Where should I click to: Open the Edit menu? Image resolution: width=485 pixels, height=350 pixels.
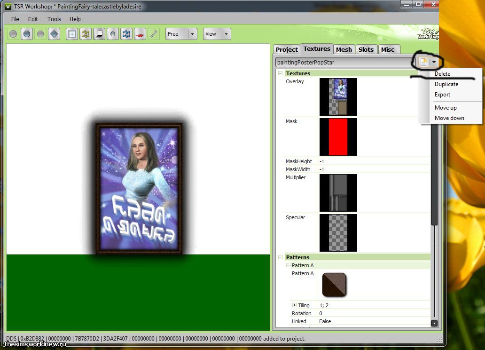33,19
